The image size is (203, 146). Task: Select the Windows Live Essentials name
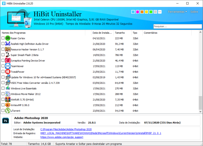(x=24, y=88)
